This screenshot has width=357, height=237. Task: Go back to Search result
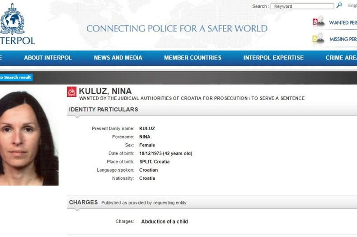click(16, 77)
